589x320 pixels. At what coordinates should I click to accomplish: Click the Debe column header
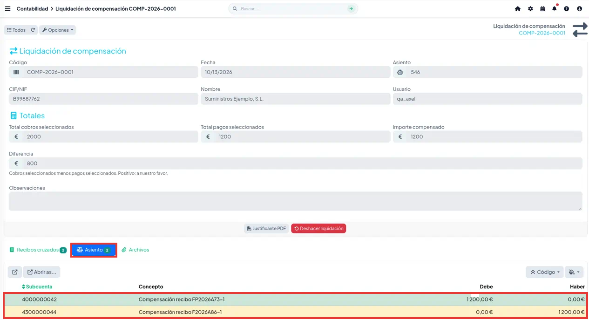(x=486, y=287)
